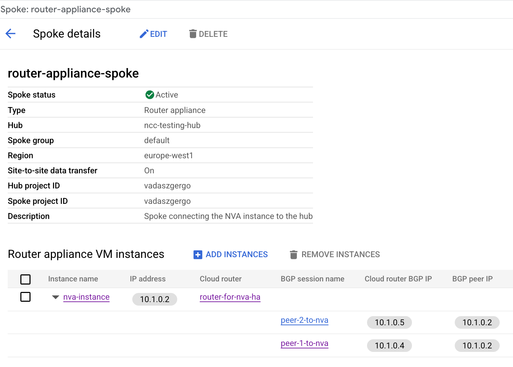
Task: Click the EDIT button label
Action: click(x=159, y=34)
